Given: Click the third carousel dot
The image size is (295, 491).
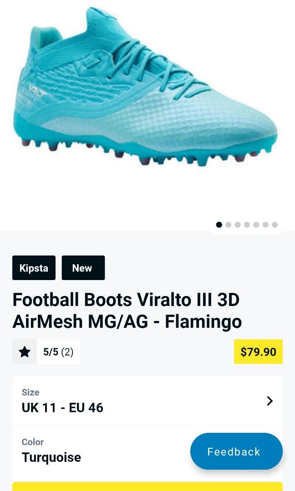Looking at the screenshot, I should [237, 224].
